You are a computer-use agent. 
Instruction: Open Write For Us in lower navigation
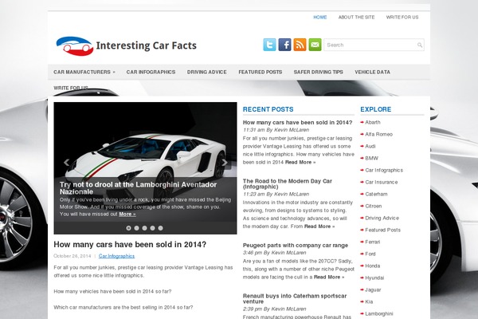(71, 88)
